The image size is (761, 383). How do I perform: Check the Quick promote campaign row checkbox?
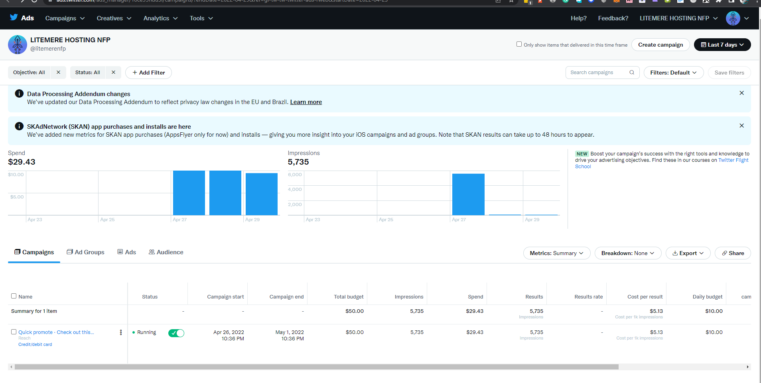(x=14, y=332)
